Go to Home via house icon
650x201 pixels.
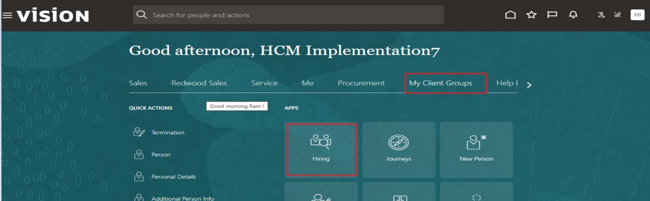tap(511, 15)
